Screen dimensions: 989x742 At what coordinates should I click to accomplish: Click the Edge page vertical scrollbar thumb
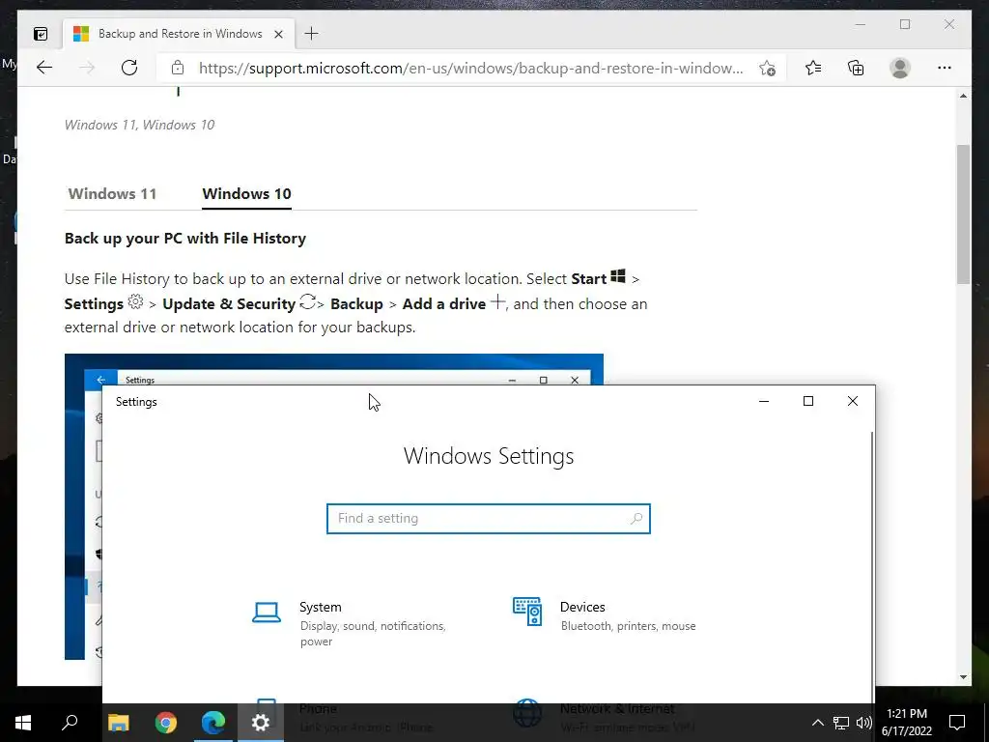click(963, 214)
